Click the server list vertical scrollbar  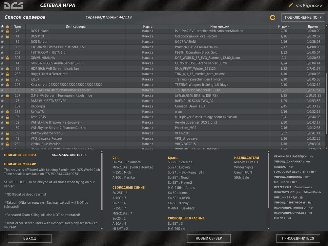click(x=326, y=98)
